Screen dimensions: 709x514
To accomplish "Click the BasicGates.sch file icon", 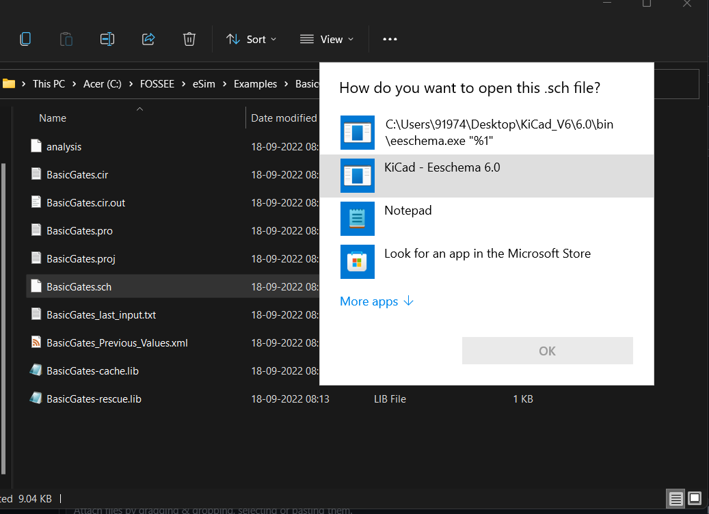I will (x=36, y=286).
